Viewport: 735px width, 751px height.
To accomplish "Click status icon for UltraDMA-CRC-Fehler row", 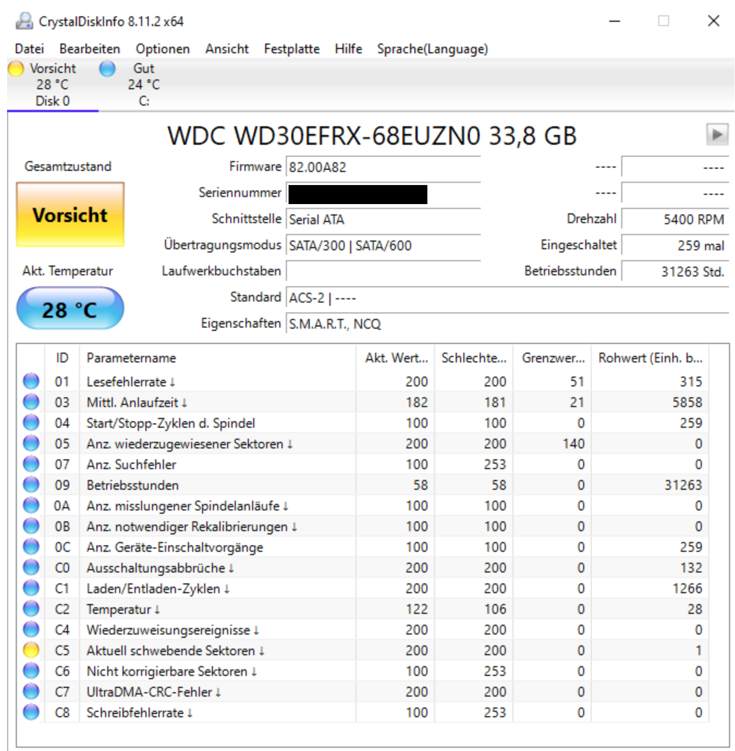I will pyautogui.click(x=31, y=691).
